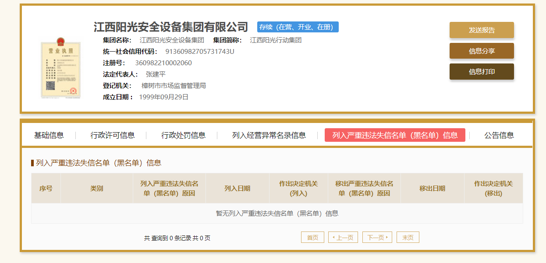Click the 作出决定机关(移出) column header

[x=494, y=188]
